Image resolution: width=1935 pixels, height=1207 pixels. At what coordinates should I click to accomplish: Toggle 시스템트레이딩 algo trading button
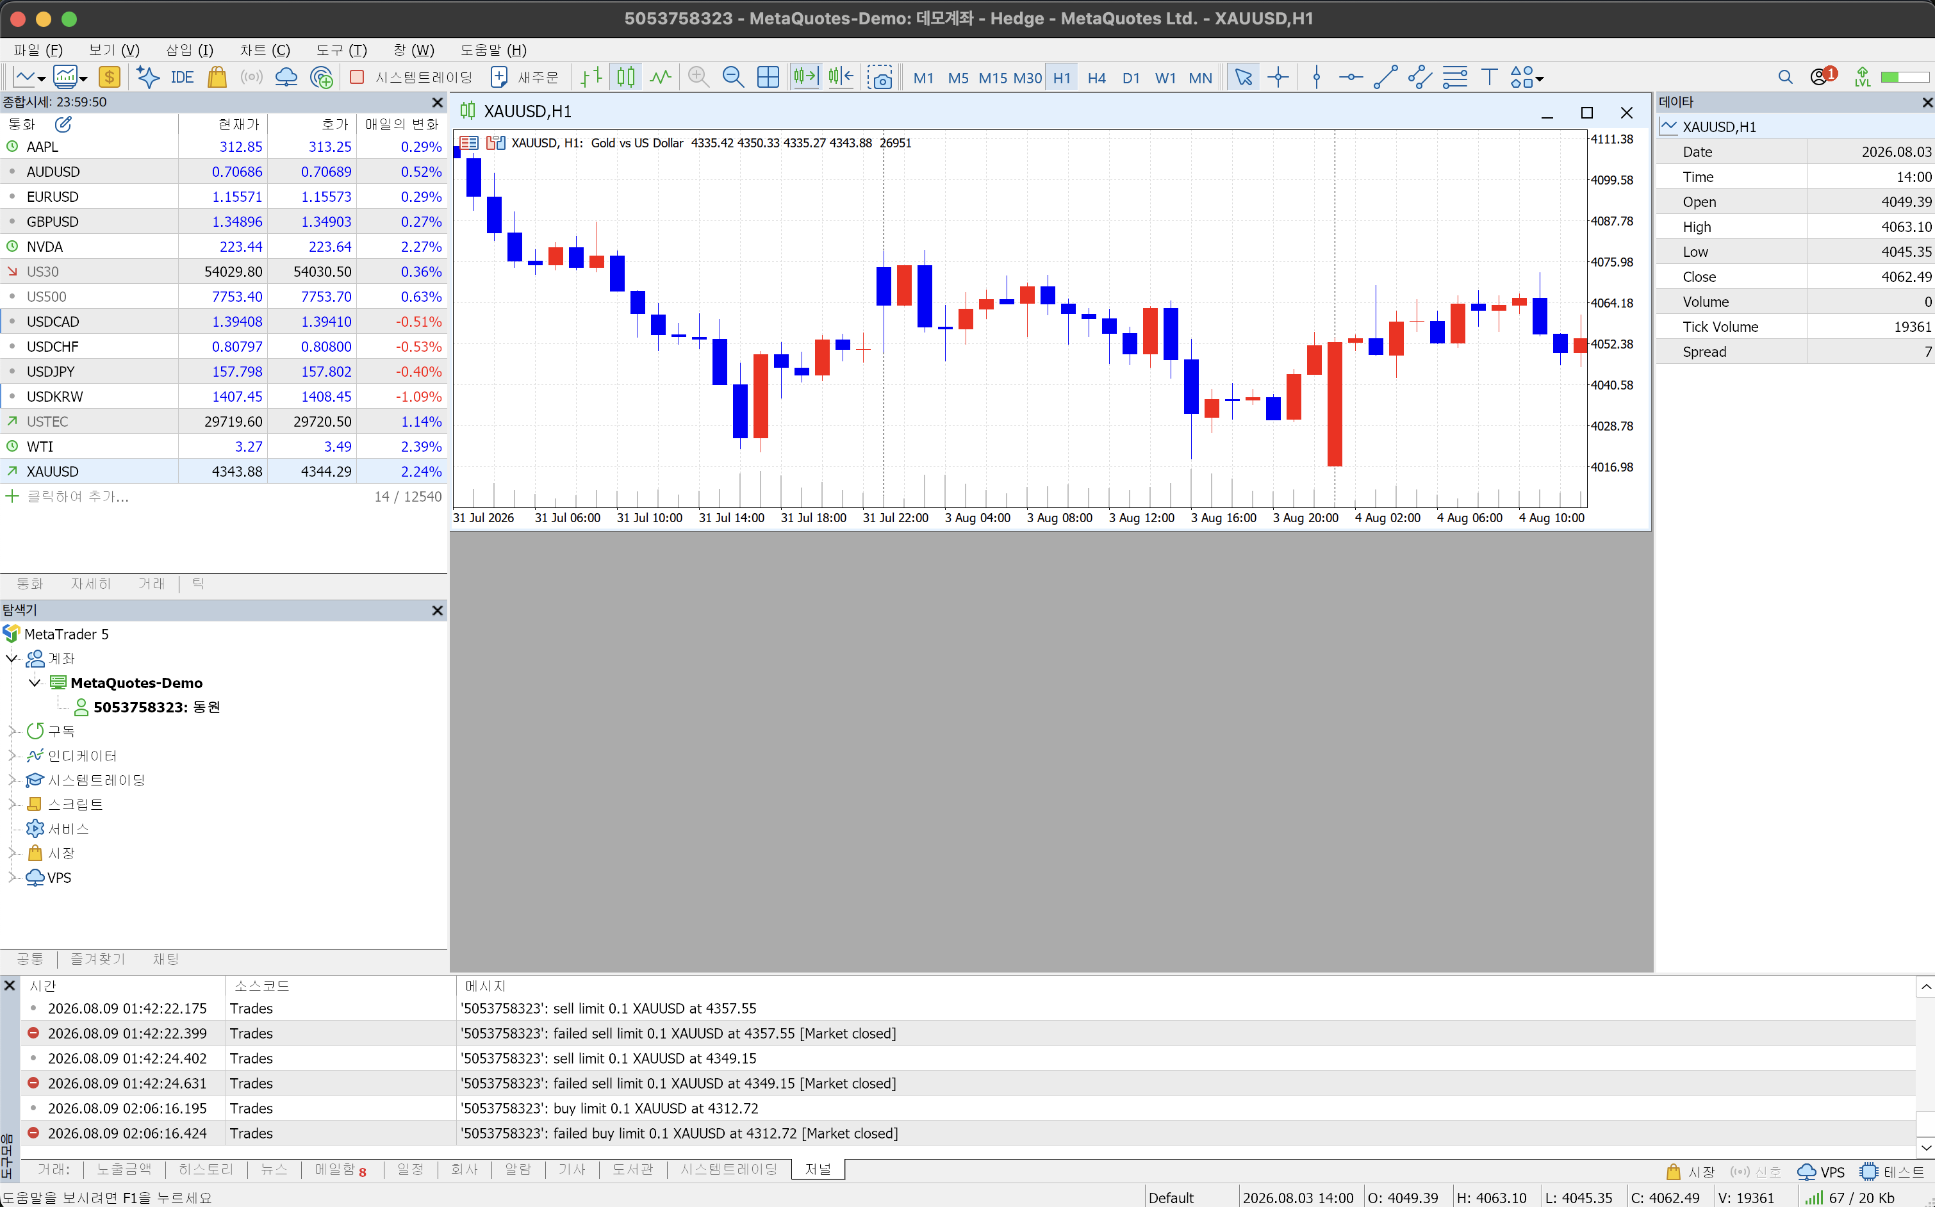(412, 78)
